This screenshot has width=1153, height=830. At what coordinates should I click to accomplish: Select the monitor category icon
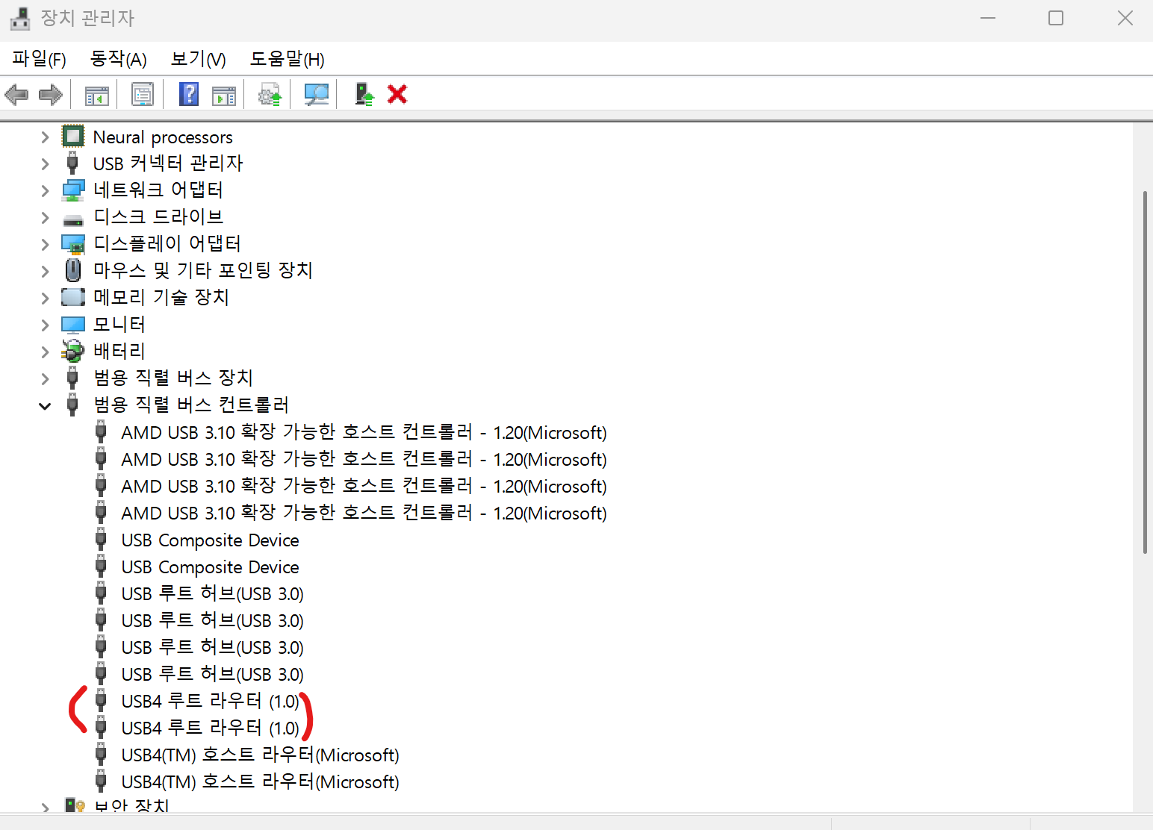pos(73,325)
